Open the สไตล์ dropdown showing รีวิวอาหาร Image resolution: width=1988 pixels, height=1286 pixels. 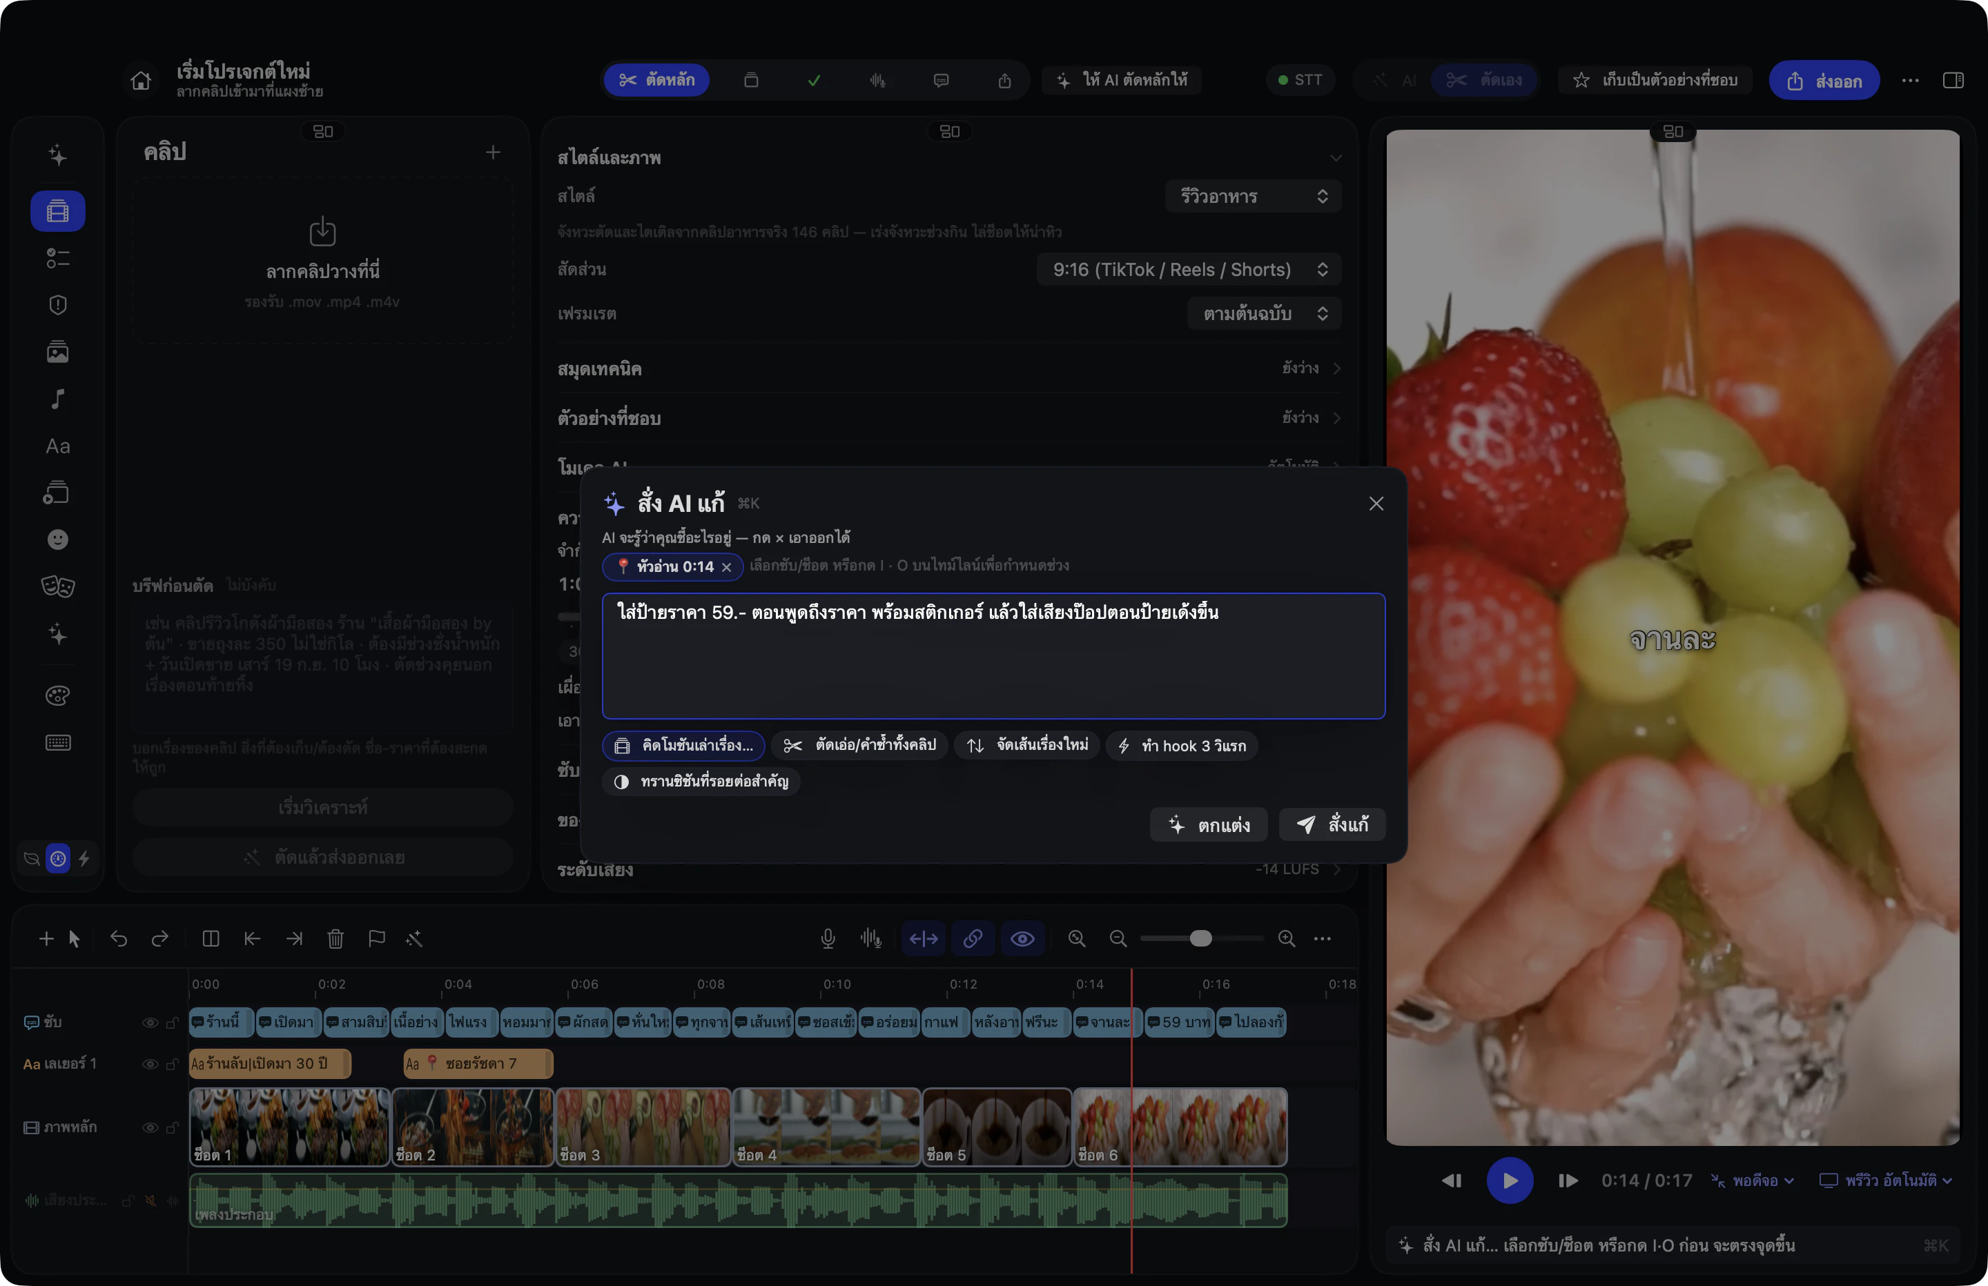(x=1253, y=196)
